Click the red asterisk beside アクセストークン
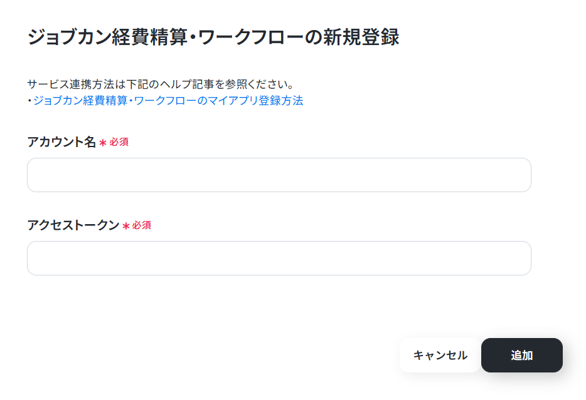586x400 pixels. pyautogui.click(x=126, y=226)
